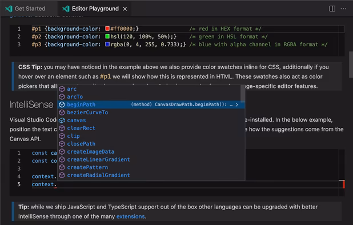Select closePath in the suggestion list
The image size is (353, 225).
151,144
